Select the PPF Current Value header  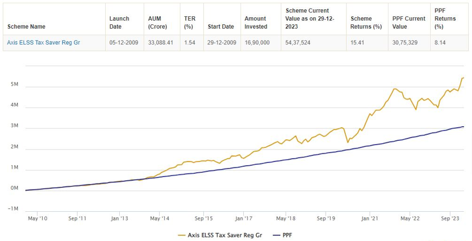click(x=408, y=23)
